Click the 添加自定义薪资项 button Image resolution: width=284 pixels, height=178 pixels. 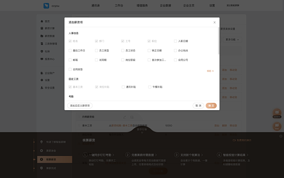click(x=80, y=105)
